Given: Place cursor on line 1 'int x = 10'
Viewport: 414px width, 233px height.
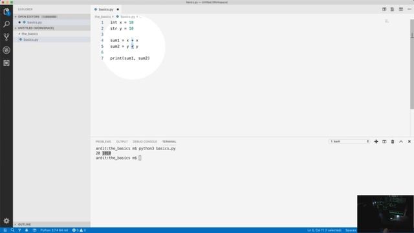Looking at the screenshot, I should coord(122,23).
